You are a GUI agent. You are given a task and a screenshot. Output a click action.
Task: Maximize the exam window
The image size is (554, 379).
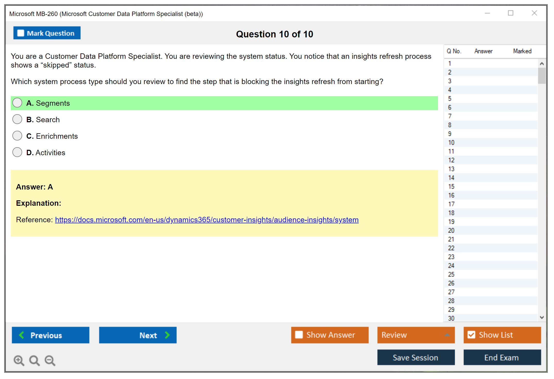coord(510,13)
